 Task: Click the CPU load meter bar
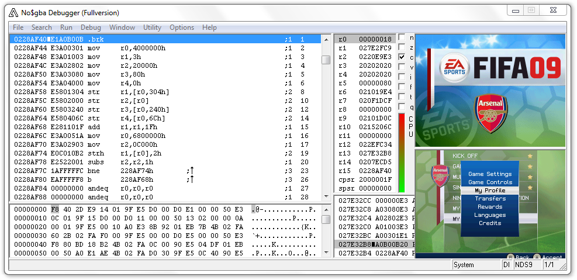click(x=402, y=153)
